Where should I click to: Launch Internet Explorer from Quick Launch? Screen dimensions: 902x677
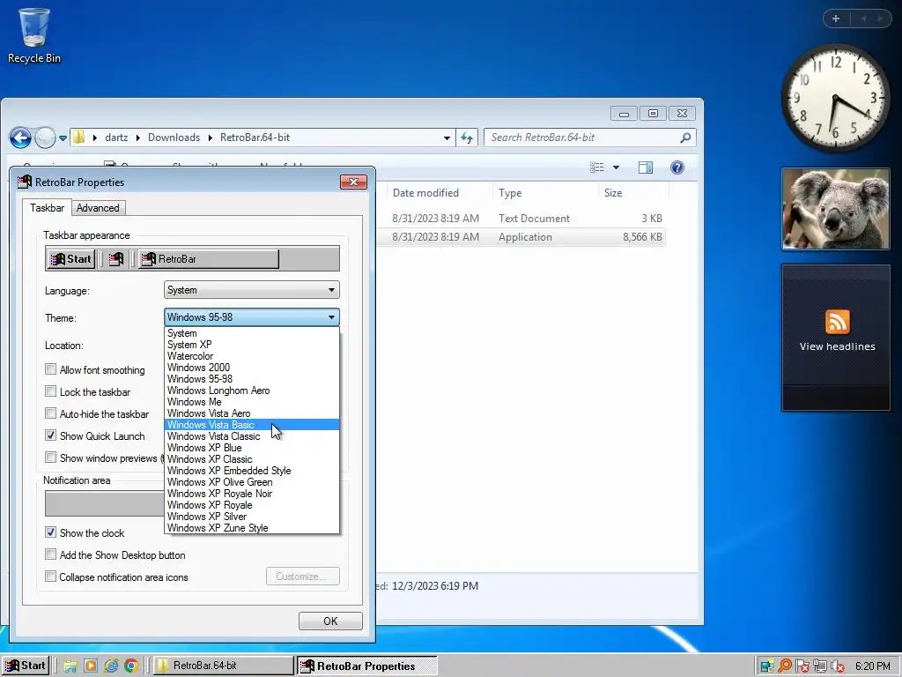coord(111,666)
